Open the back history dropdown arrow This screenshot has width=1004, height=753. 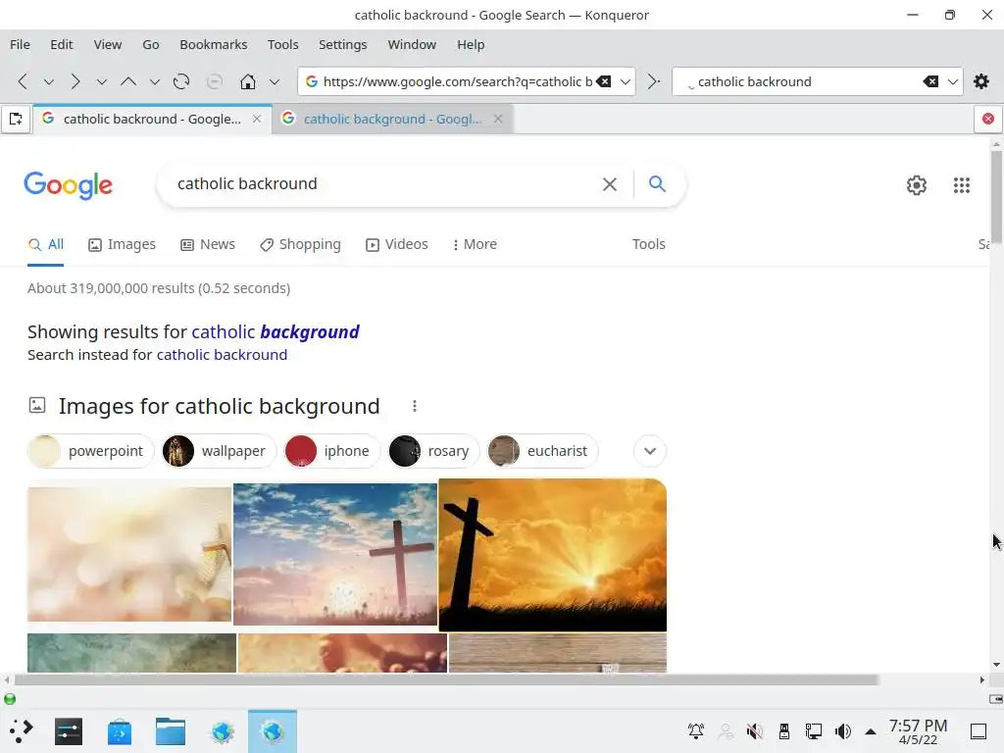tap(49, 82)
